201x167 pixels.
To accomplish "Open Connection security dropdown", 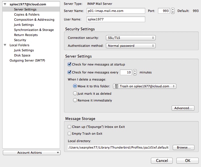I will click(x=131, y=38).
